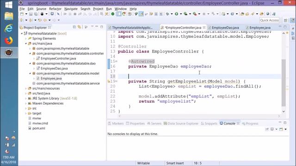
Task: Toggle the highlighted toolbar button left of relaunch icon
Action: click(119, 14)
